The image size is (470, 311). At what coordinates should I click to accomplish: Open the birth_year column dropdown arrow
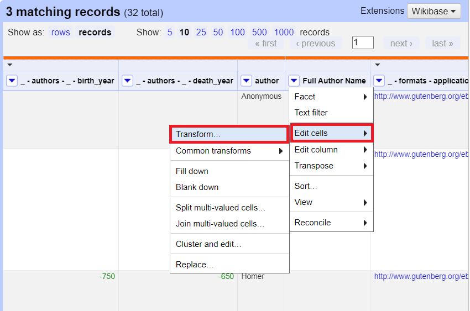(x=12, y=81)
